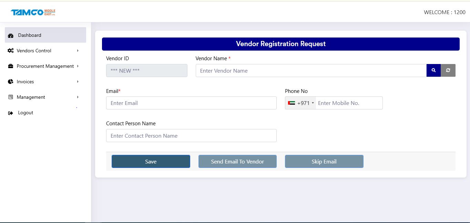Click the Enter Email input field

tap(191, 103)
